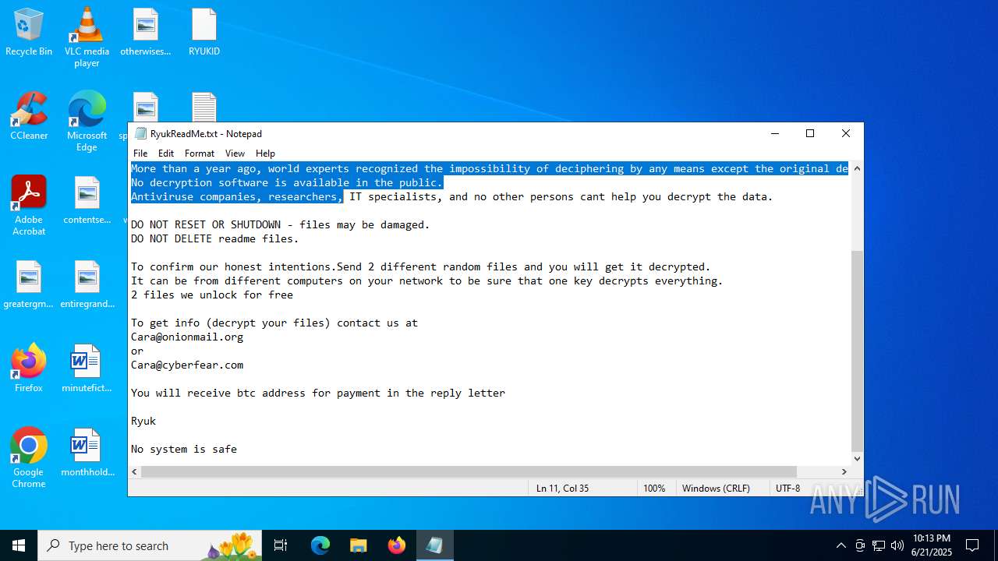This screenshot has height=561, width=998.
Task: Click the 'Ryuk' signature line
Action: [143, 421]
